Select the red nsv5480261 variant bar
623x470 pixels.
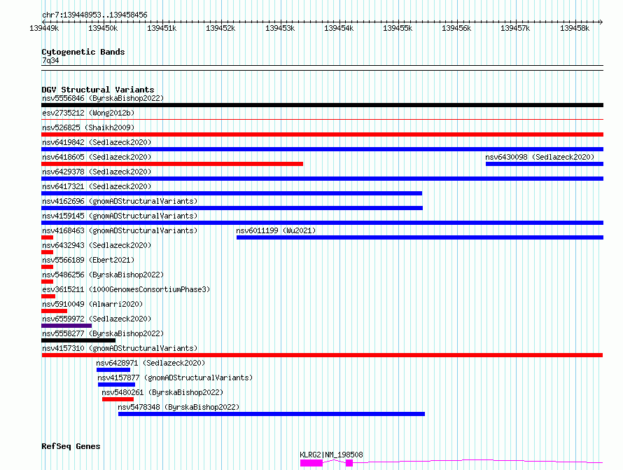118,399
